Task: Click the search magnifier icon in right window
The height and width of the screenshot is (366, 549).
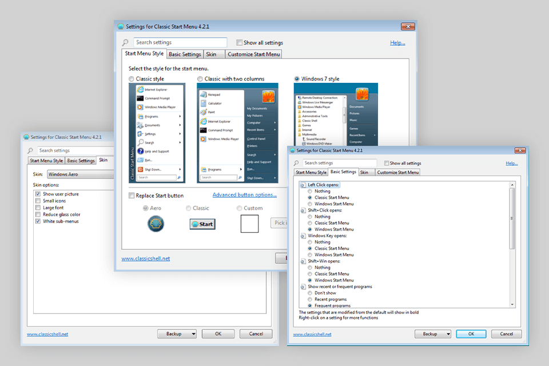Action: pyautogui.click(x=296, y=163)
